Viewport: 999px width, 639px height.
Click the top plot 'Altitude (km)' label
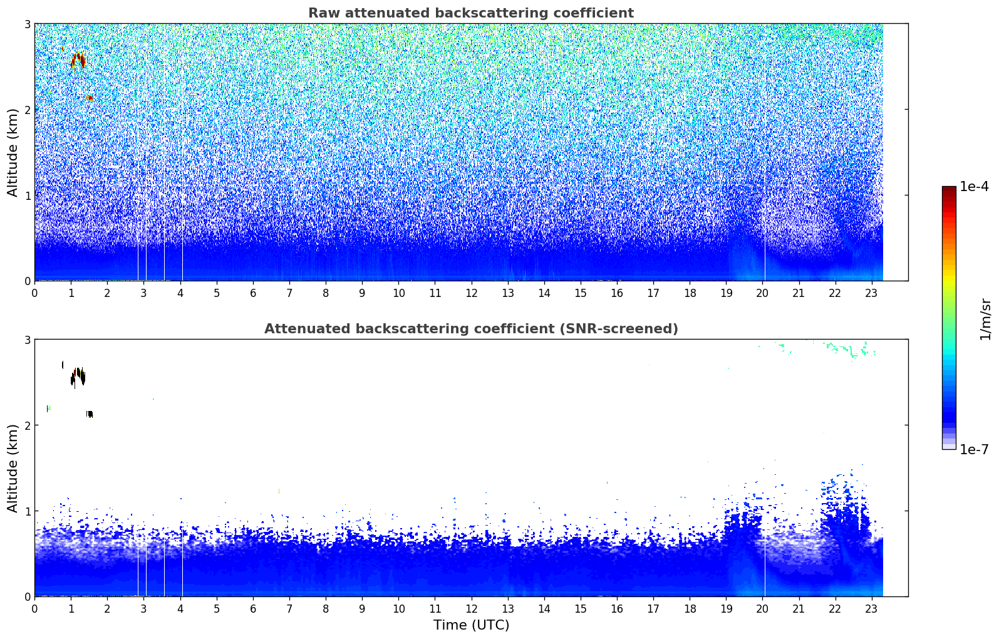[13, 152]
